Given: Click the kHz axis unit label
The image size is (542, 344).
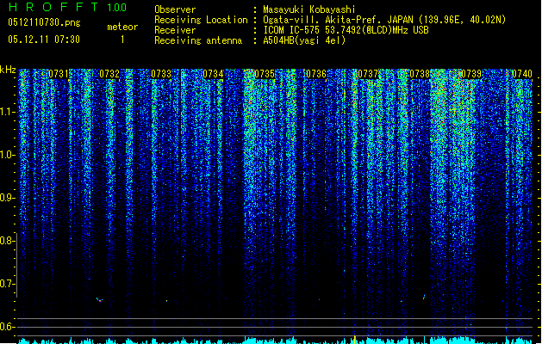Looking at the screenshot, I should 8,70.
